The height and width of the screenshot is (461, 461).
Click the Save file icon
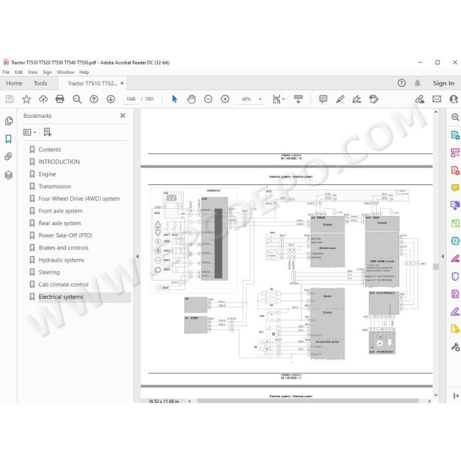(9, 99)
